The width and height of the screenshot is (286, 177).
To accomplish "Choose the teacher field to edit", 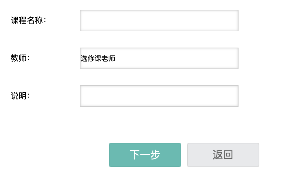I will (159, 58).
